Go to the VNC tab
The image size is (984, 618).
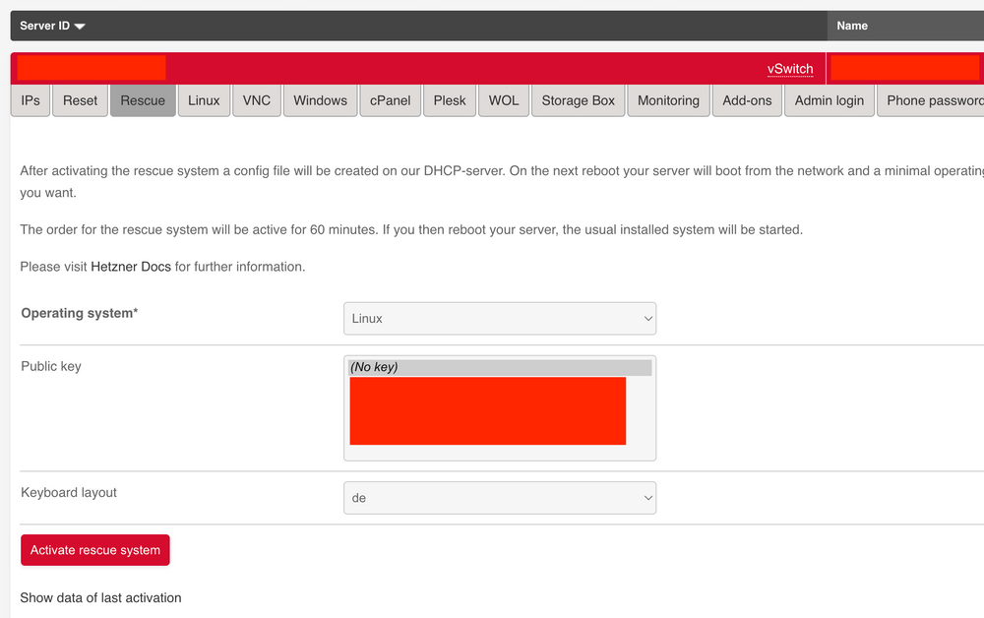(257, 100)
